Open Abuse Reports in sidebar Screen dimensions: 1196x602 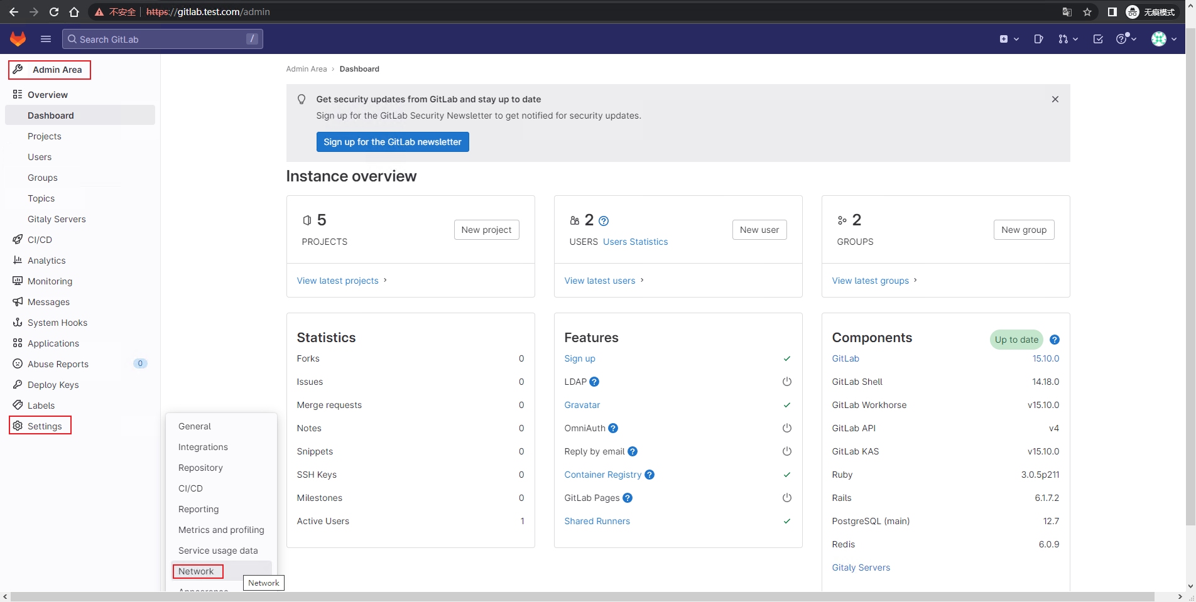(58, 364)
